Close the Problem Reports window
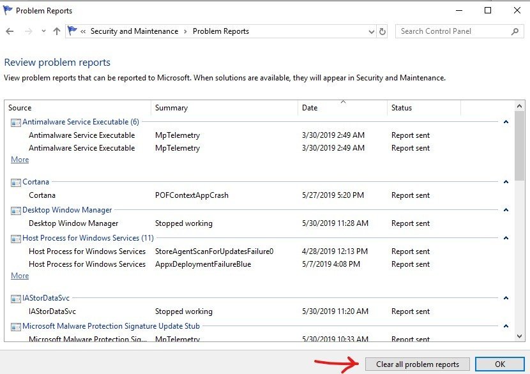 point(517,10)
